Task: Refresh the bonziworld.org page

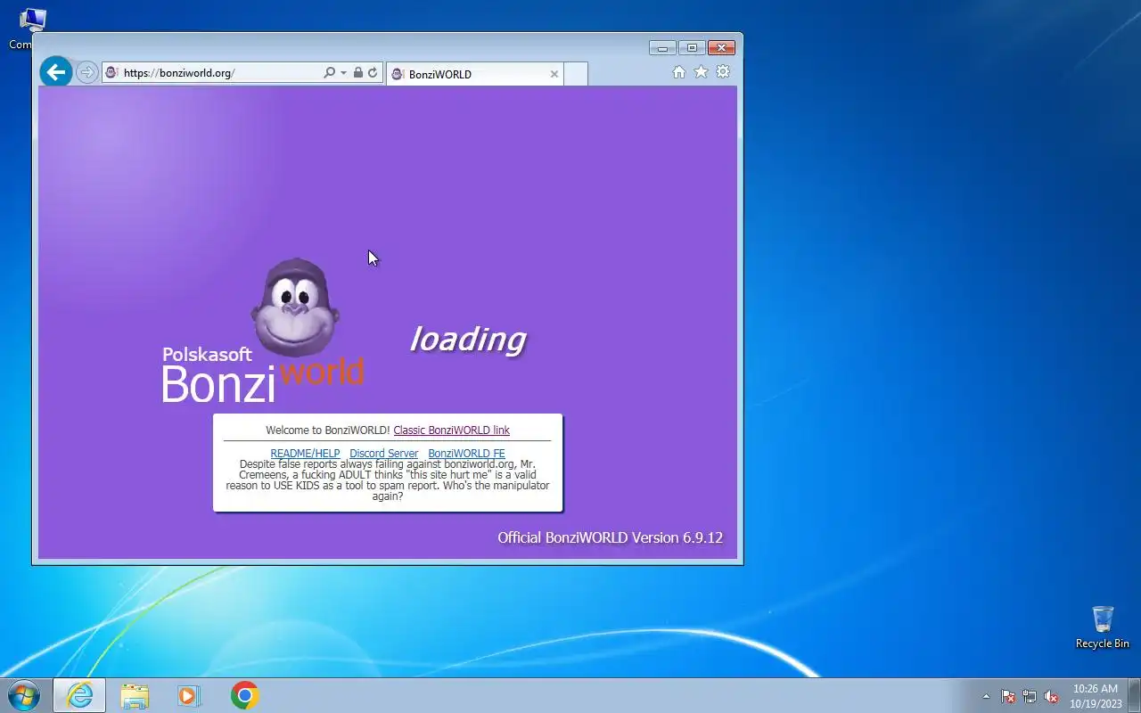Action: [x=373, y=73]
